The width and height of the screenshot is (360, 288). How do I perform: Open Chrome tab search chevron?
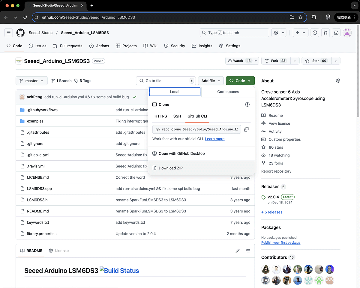[x=354, y=5]
